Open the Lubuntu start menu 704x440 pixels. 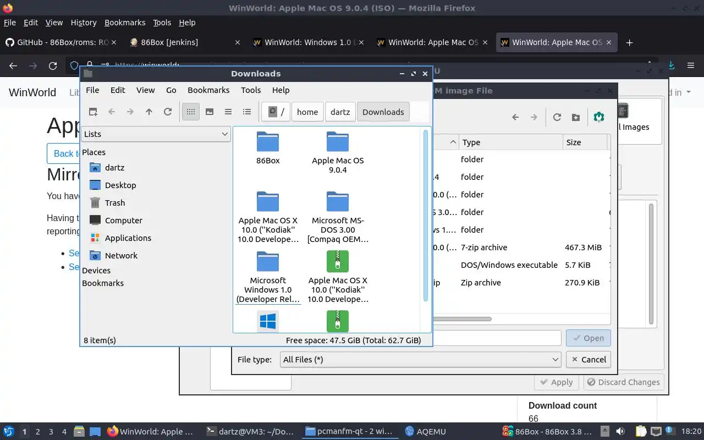click(8, 432)
